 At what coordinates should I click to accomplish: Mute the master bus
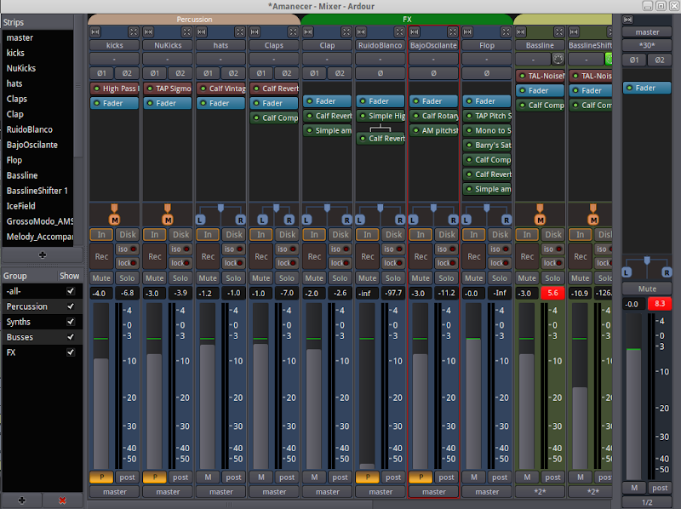click(x=647, y=289)
